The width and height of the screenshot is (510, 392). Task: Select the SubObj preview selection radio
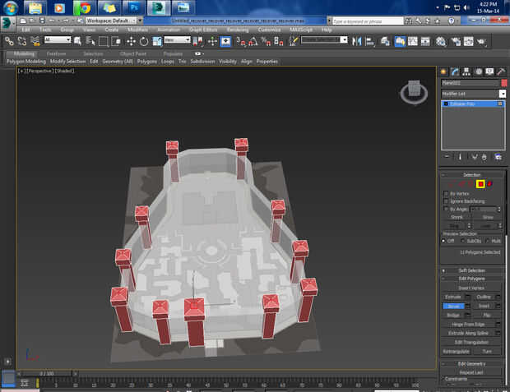click(465, 241)
